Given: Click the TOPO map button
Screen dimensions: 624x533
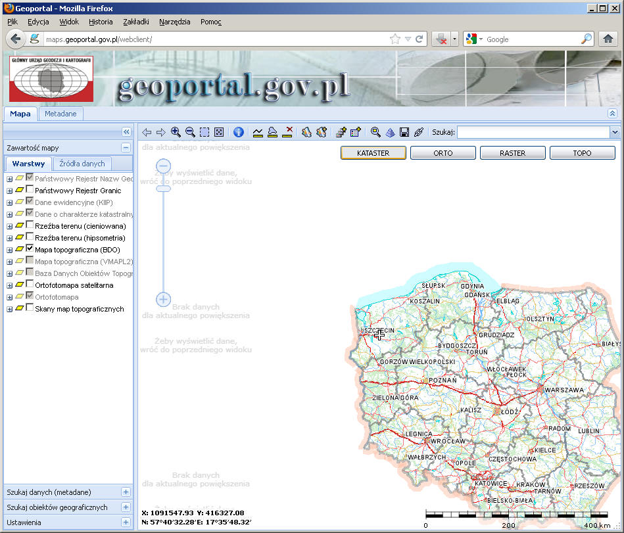Looking at the screenshot, I should tap(582, 153).
